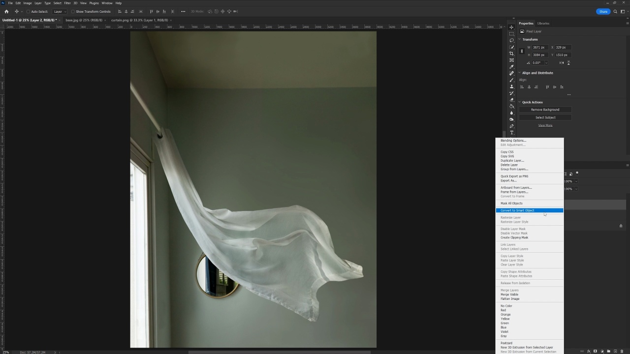Viewport: 630px width, 354px height.
Task: Click the Home icon in options bar
Action: [6, 11]
